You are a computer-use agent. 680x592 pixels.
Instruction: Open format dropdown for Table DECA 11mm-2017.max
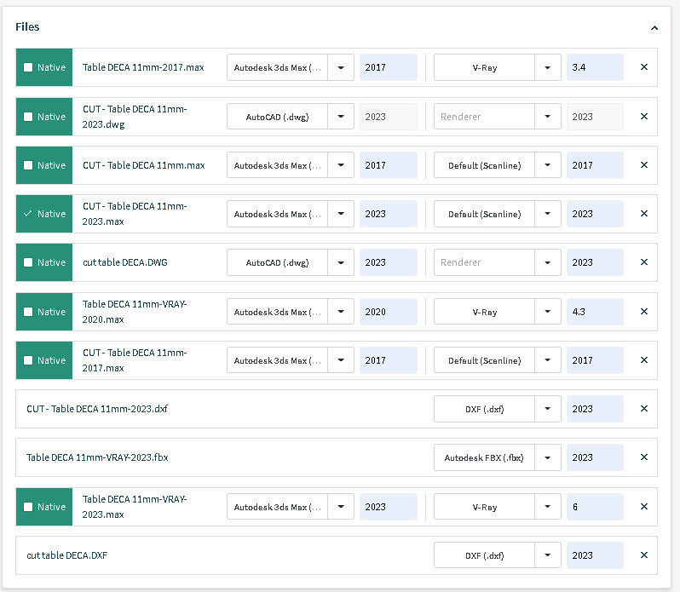pos(341,67)
